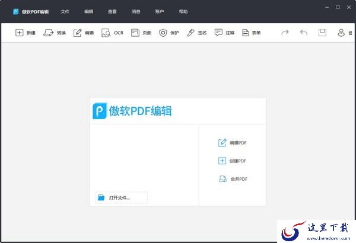Open the 查看 (View) menu
The height and width of the screenshot is (243, 356).
(112, 12)
